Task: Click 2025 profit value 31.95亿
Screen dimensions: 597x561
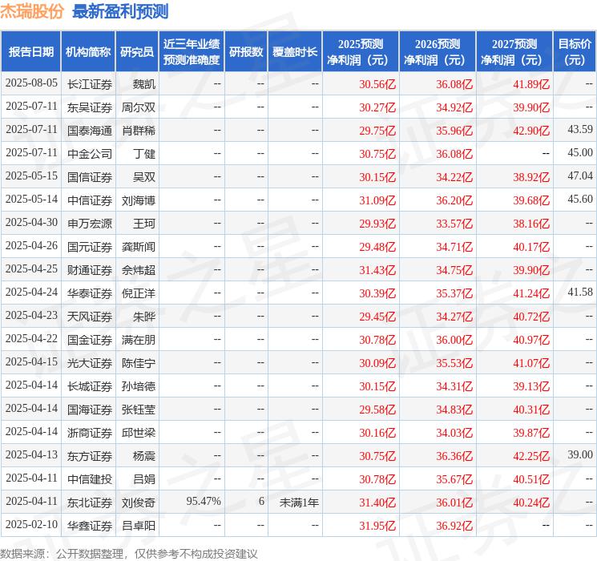Action: [x=377, y=526]
